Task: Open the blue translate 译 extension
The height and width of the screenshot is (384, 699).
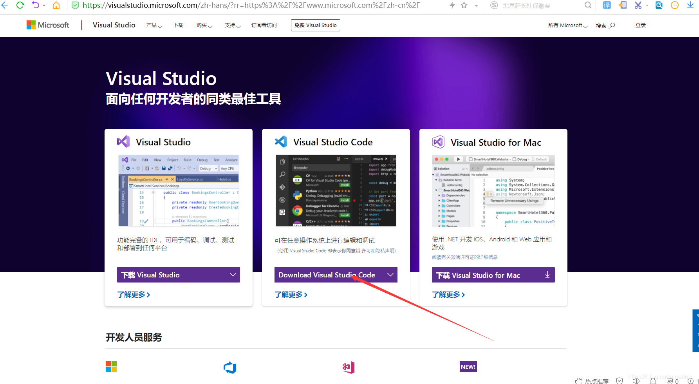Action: [607, 5]
